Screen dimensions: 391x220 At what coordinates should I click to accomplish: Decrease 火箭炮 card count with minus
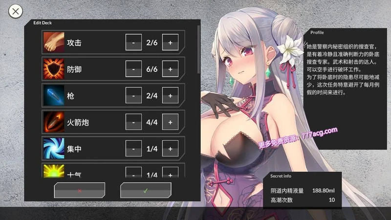coord(133,122)
